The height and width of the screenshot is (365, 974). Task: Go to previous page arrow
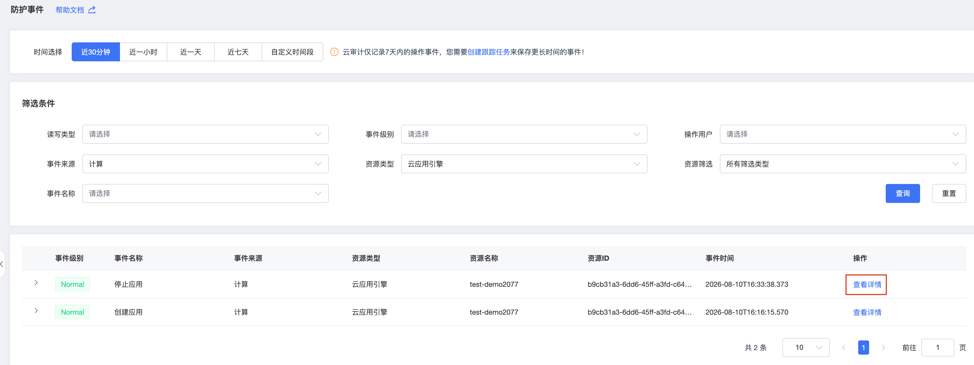(844, 347)
